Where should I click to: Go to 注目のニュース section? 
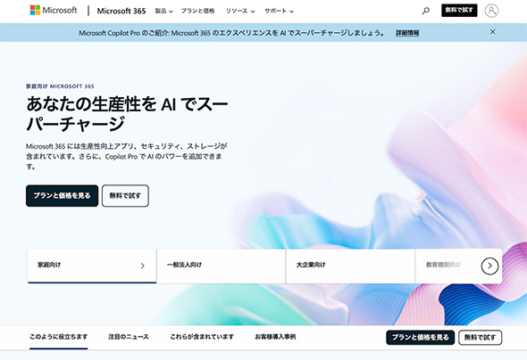click(129, 337)
